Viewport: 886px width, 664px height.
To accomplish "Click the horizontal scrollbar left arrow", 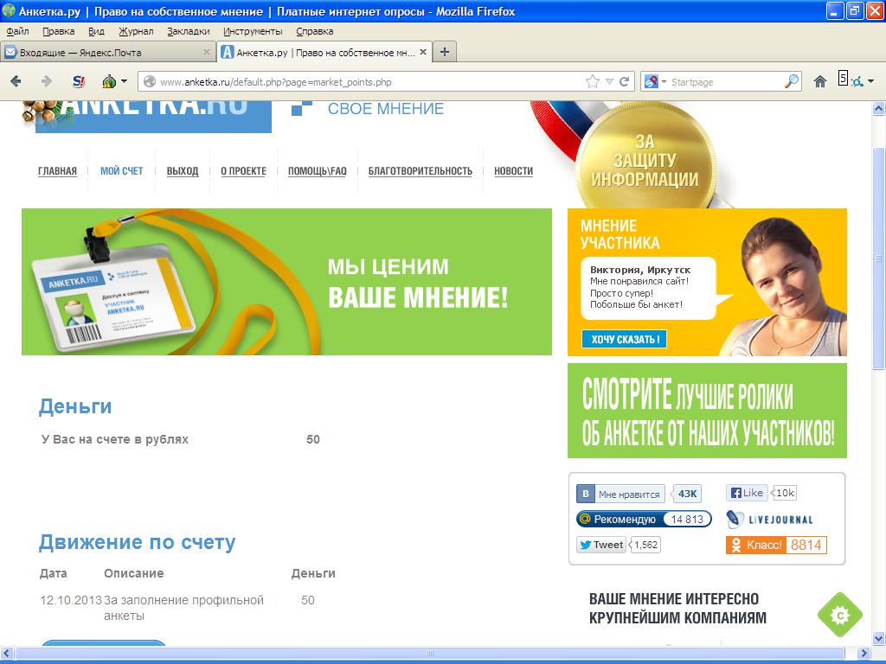I will [x=6, y=654].
